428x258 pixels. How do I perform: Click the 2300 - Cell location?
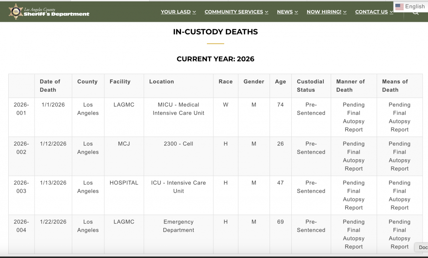[x=178, y=144]
